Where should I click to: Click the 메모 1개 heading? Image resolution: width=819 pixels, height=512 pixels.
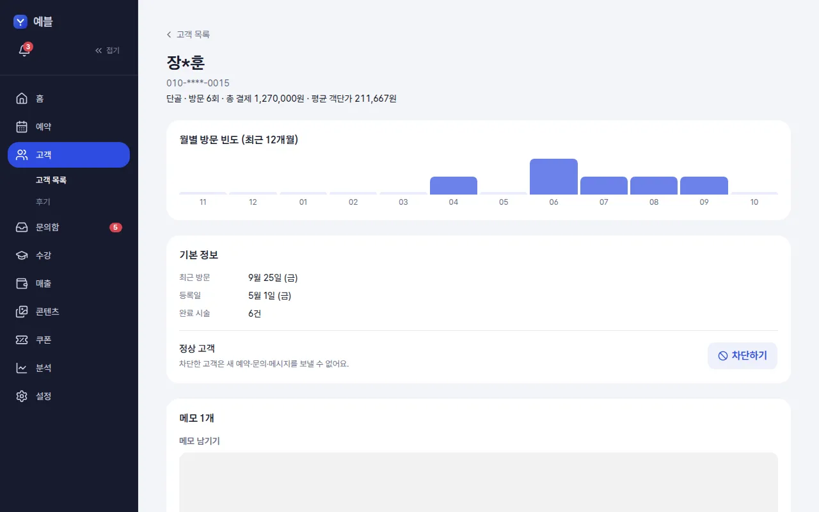(x=196, y=418)
